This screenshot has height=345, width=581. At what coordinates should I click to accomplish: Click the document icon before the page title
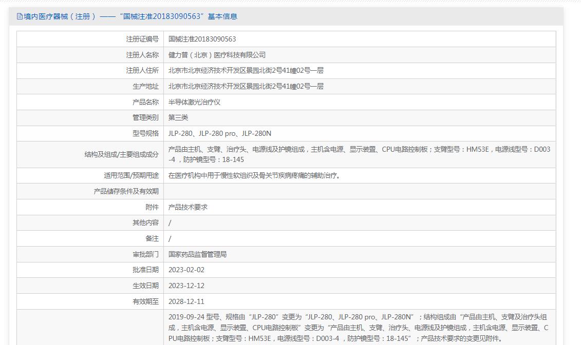(20, 16)
